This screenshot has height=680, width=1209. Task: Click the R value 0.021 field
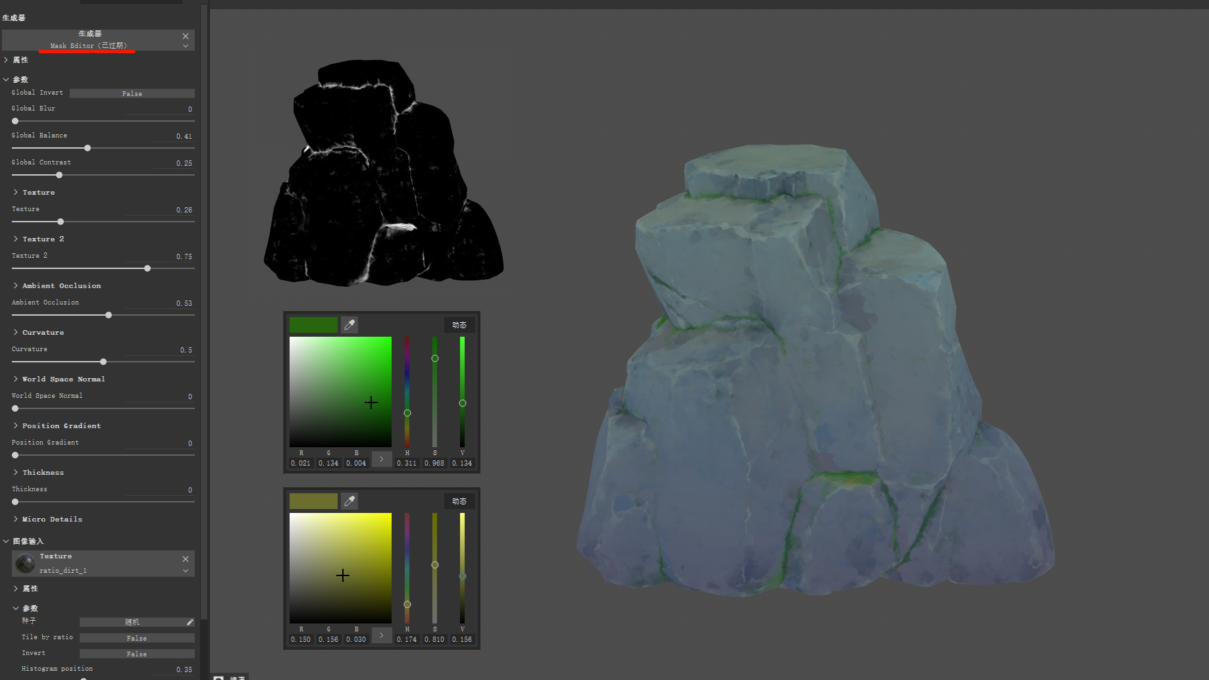(x=301, y=463)
